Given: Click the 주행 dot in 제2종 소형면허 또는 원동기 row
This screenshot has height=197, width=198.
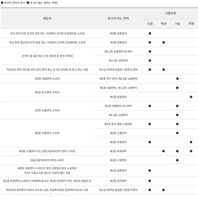Looking at the screenshot, I should click(x=191, y=151).
